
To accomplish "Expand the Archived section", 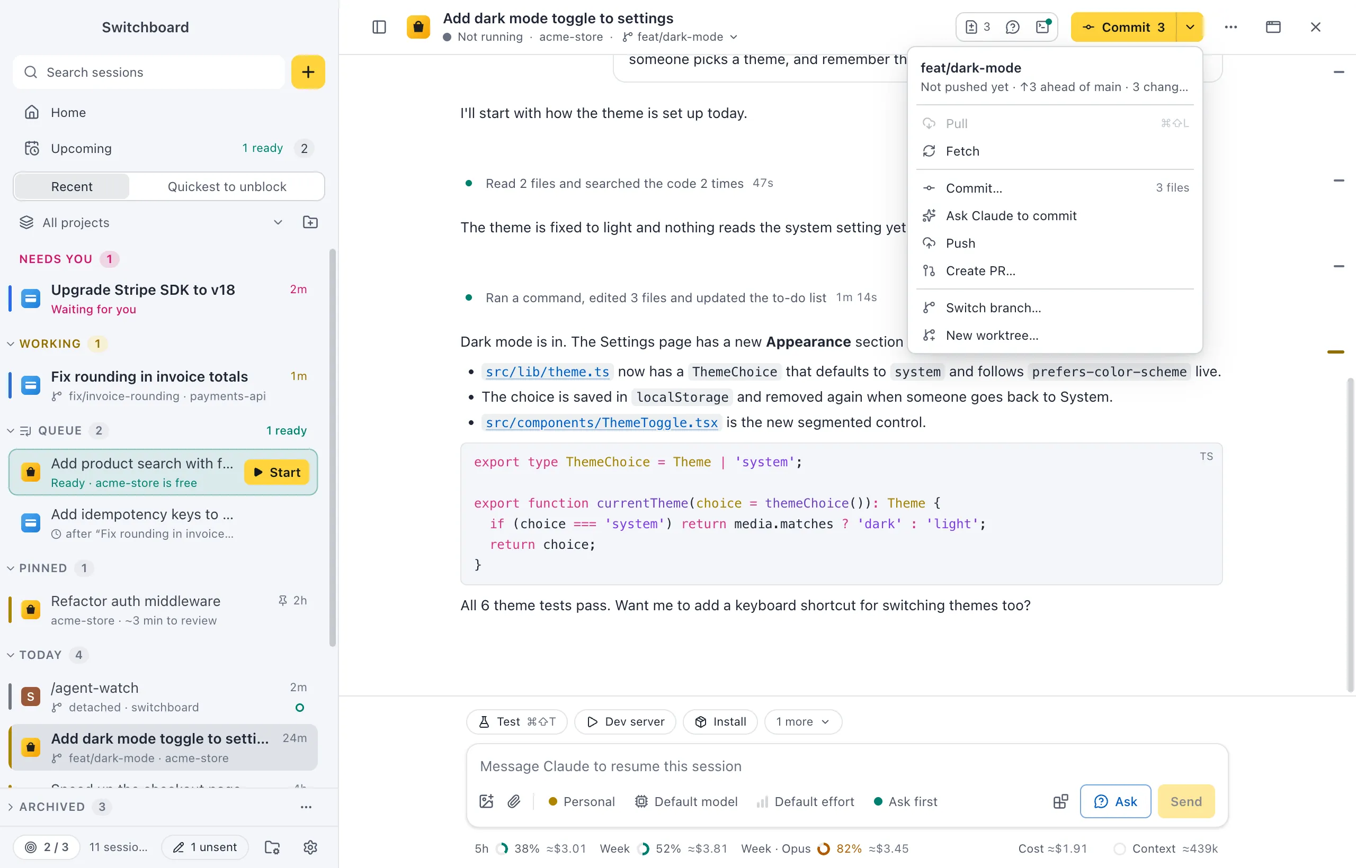I will pos(11,807).
